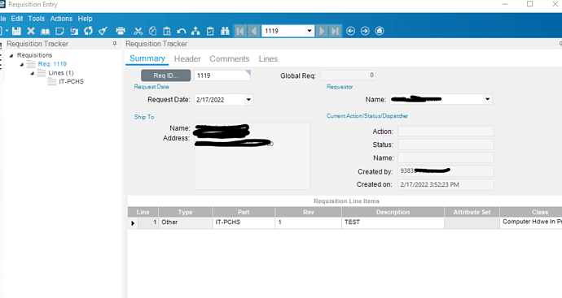Go to first record navigation button
This screenshot has height=298, width=562.
tap(240, 31)
